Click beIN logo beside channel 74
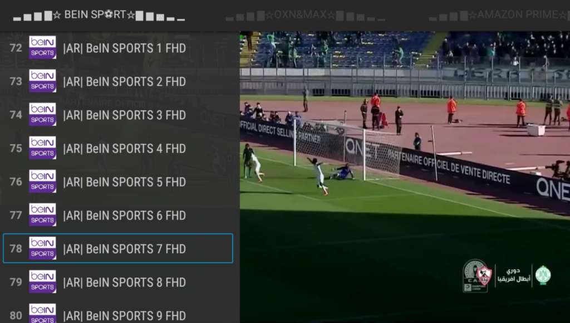The height and width of the screenshot is (323, 570). coord(42,114)
